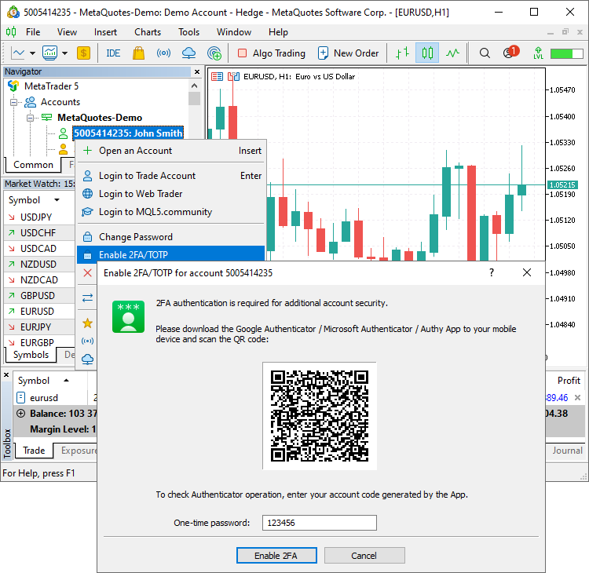589x573 pixels.
Task: Open the Signals broadcast toolbar icon
Action: tap(163, 53)
